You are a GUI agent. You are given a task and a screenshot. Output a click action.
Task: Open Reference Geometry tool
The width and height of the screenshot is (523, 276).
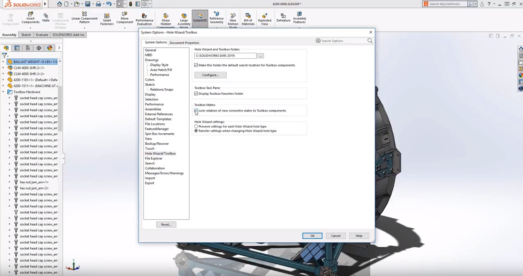tap(216, 18)
